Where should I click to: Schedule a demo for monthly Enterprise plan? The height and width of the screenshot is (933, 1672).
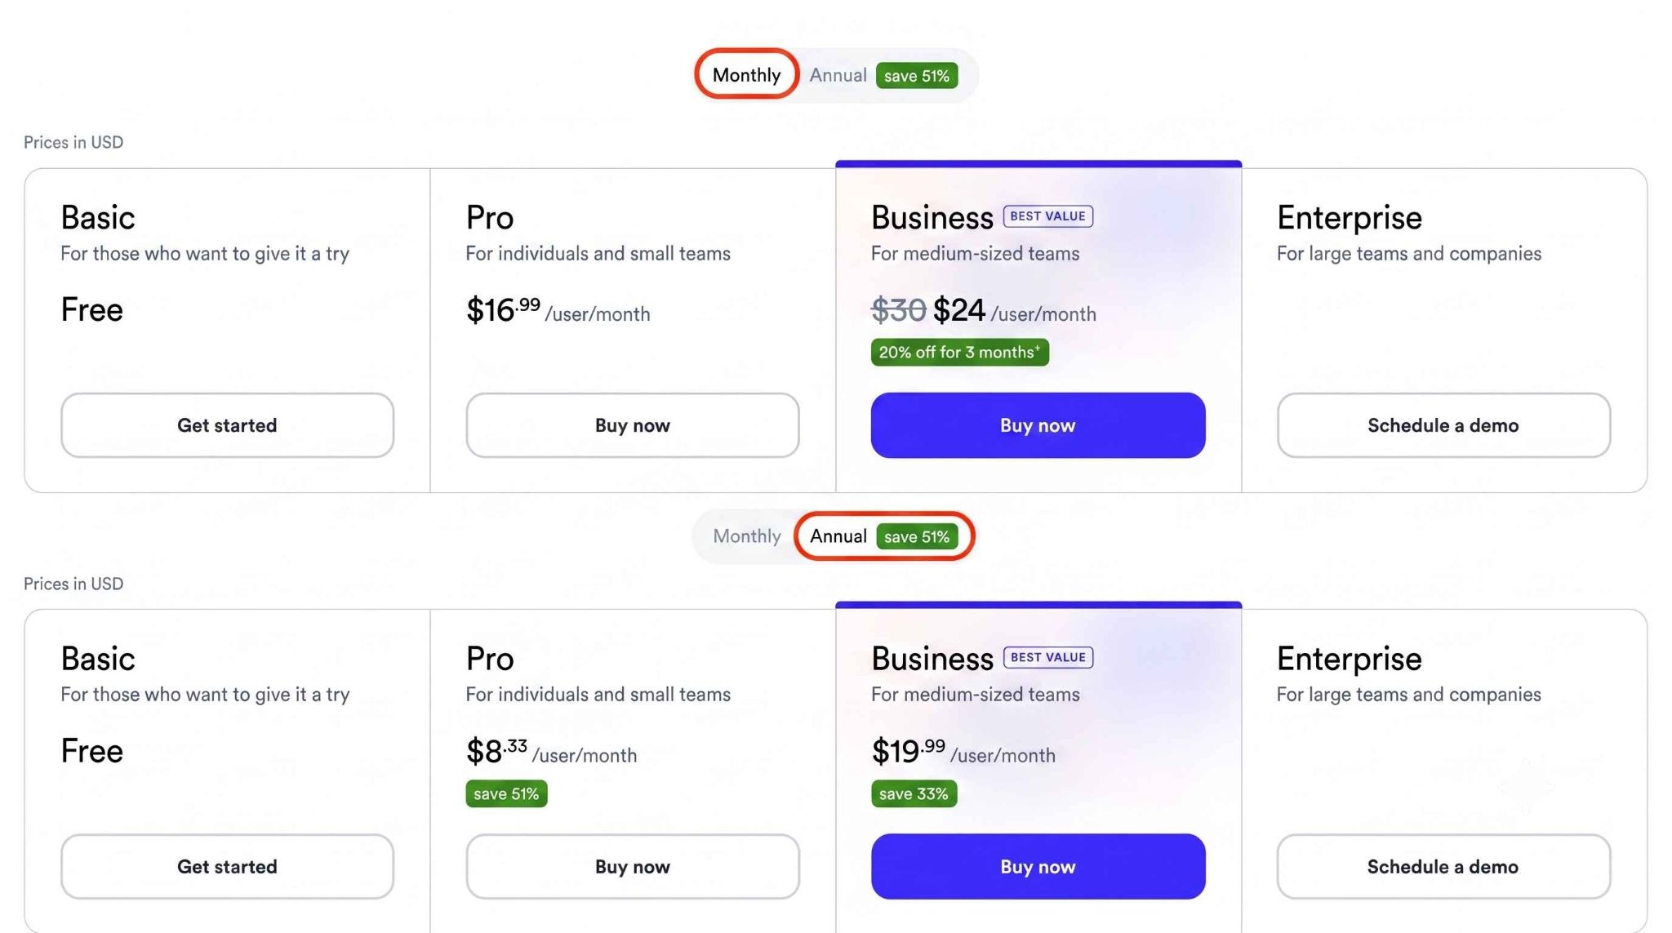(1443, 425)
